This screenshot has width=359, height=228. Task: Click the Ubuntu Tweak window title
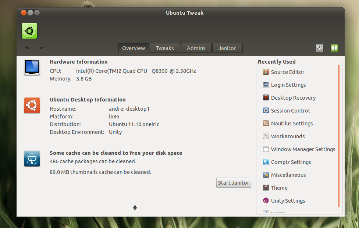pos(185,13)
